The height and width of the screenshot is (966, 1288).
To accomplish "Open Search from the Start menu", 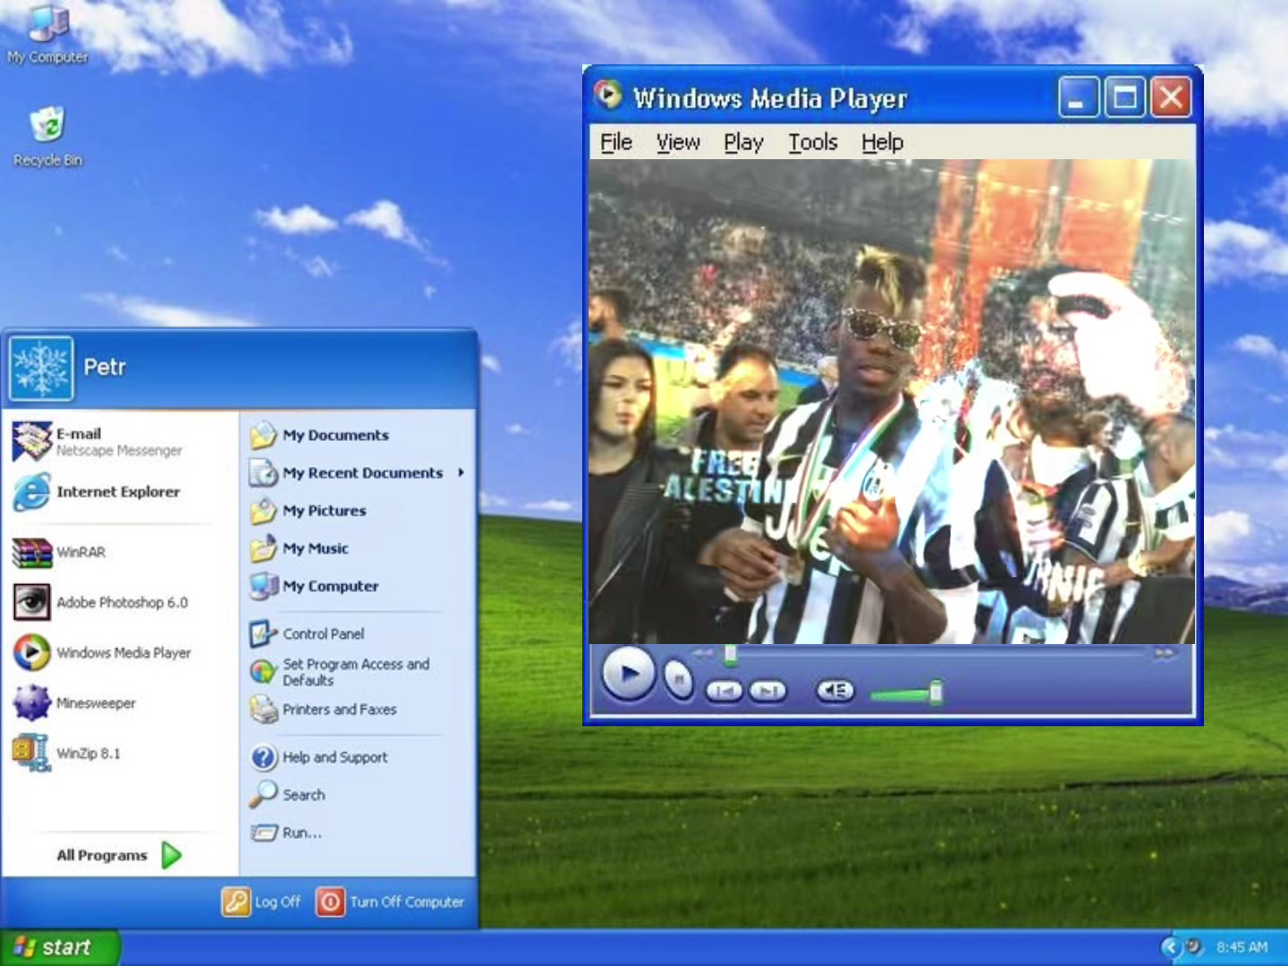I will click(288, 795).
